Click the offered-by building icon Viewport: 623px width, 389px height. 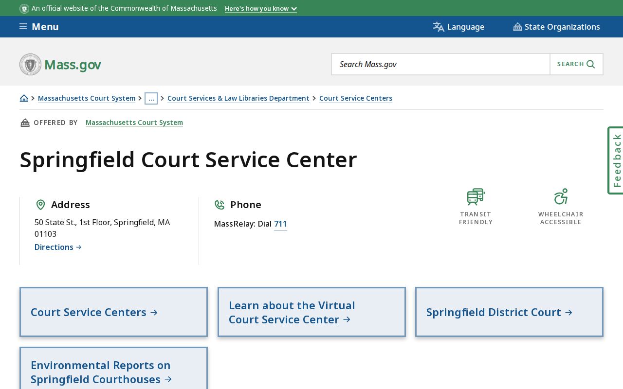click(x=25, y=123)
